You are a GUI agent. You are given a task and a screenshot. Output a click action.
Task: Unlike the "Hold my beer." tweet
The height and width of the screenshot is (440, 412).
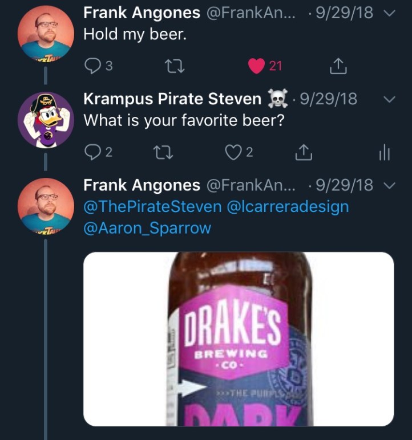click(255, 66)
